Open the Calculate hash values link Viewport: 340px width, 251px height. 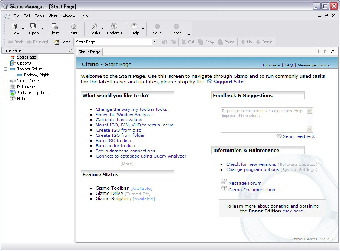pyautogui.click(x=119, y=120)
